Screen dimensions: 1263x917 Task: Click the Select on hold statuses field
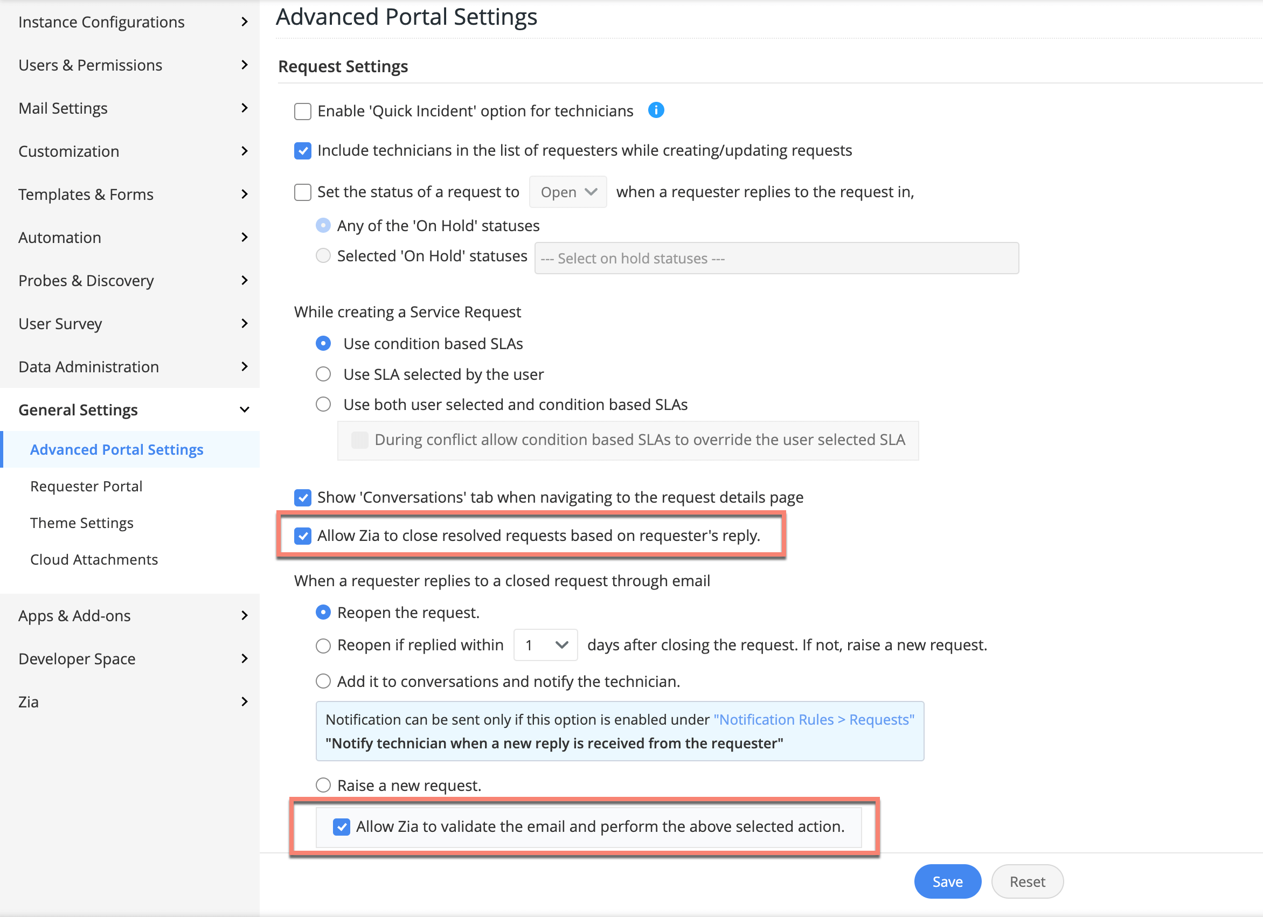tap(776, 258)
